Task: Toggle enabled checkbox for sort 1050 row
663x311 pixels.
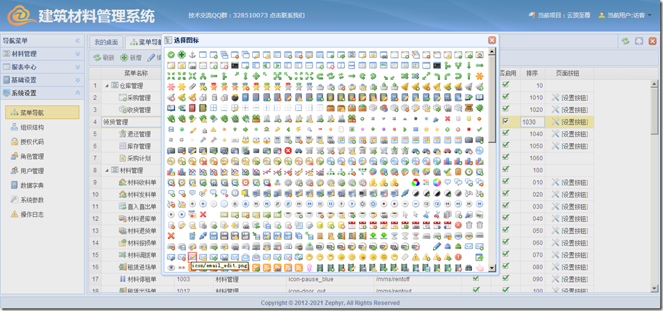Action: point(505,145)
